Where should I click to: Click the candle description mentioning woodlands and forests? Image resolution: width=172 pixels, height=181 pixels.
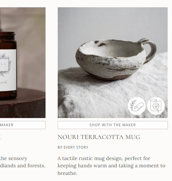click(23, 162)
